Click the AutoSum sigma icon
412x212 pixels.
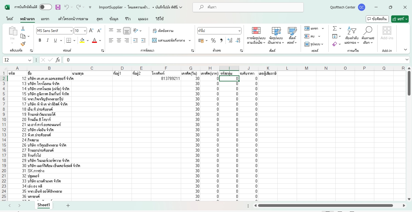[335, 28]
